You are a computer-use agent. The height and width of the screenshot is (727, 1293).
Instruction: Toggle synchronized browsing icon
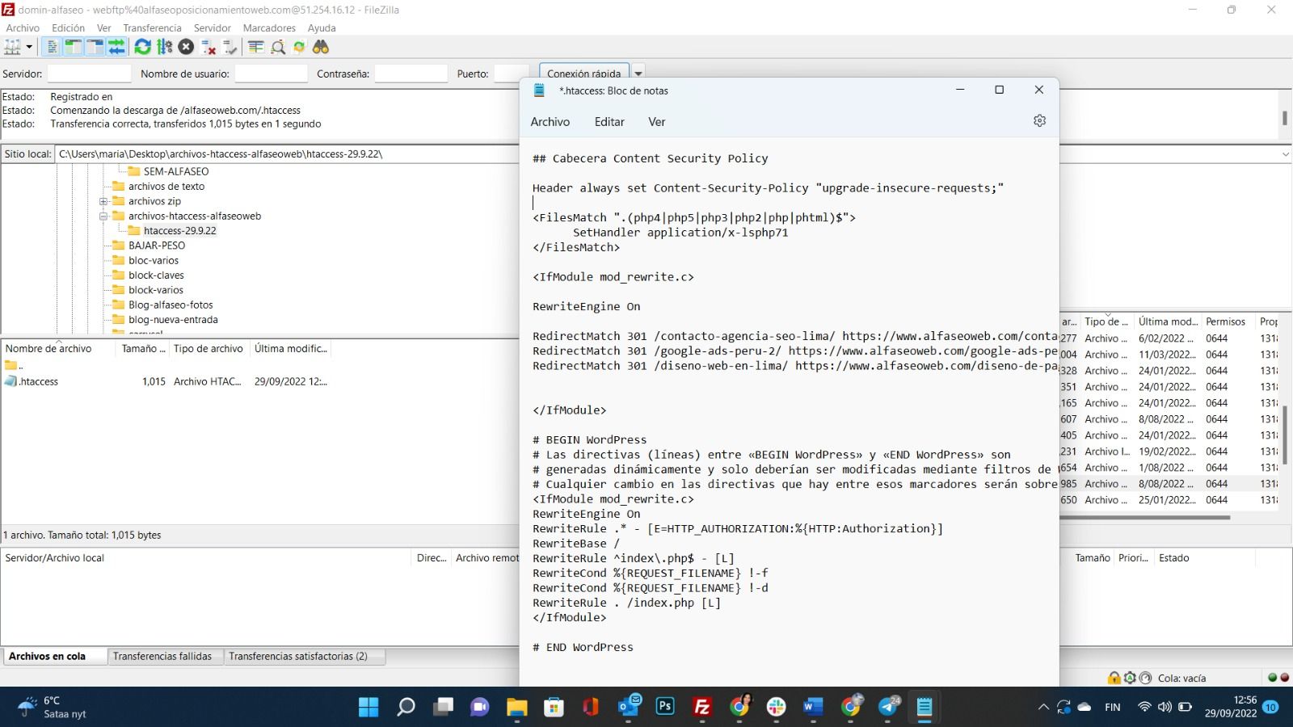[x=299, y=47]
